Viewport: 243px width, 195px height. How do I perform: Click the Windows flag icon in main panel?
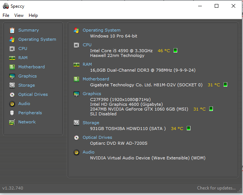(x=76, y=30)
